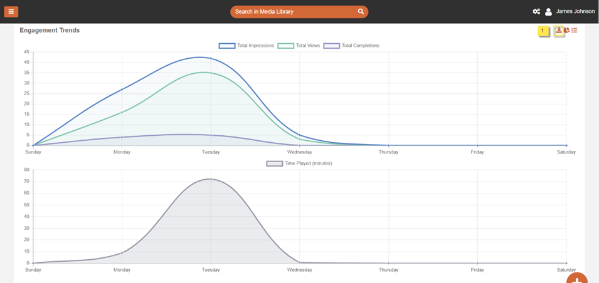Screen dimensions: 599x283
Task: Download the Engagement Trends data
Action: point(558,31)
